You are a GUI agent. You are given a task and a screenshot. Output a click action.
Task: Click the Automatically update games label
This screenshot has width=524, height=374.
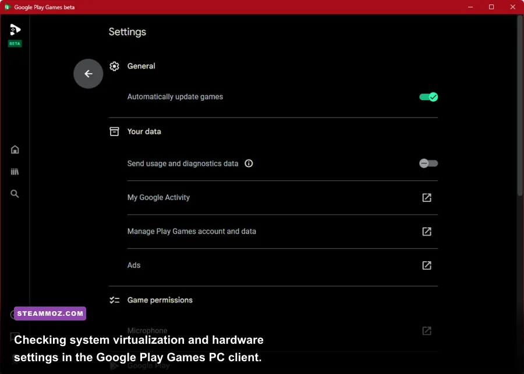(x=175, y=97)
